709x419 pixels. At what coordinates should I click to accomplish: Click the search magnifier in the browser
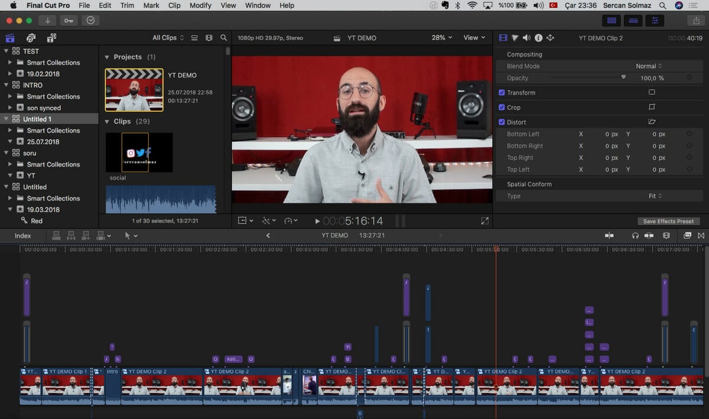[223, 38]
